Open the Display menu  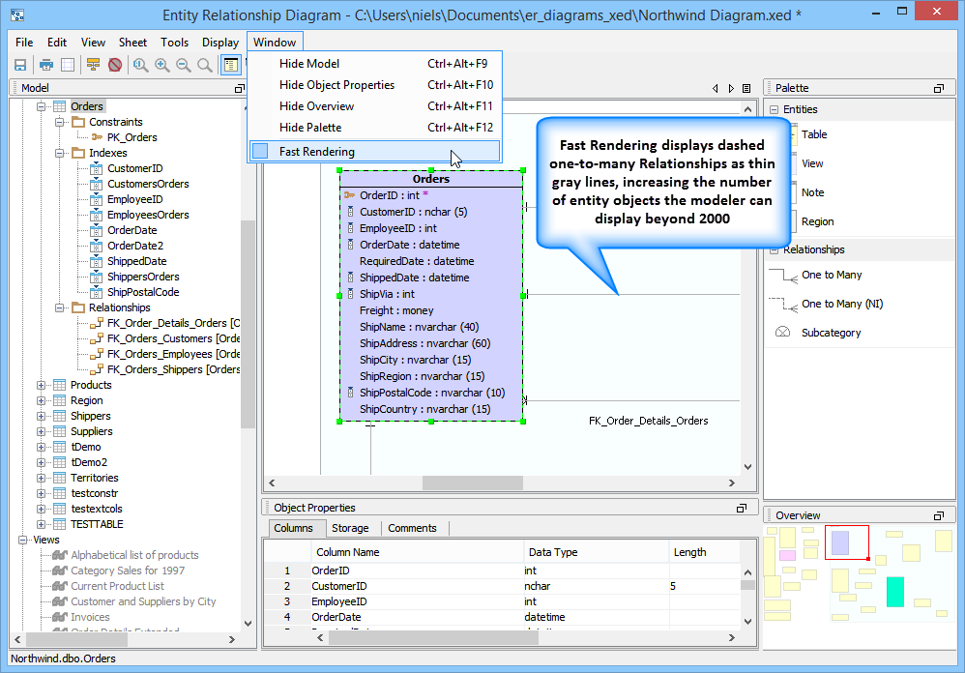[x=220, y=43]
